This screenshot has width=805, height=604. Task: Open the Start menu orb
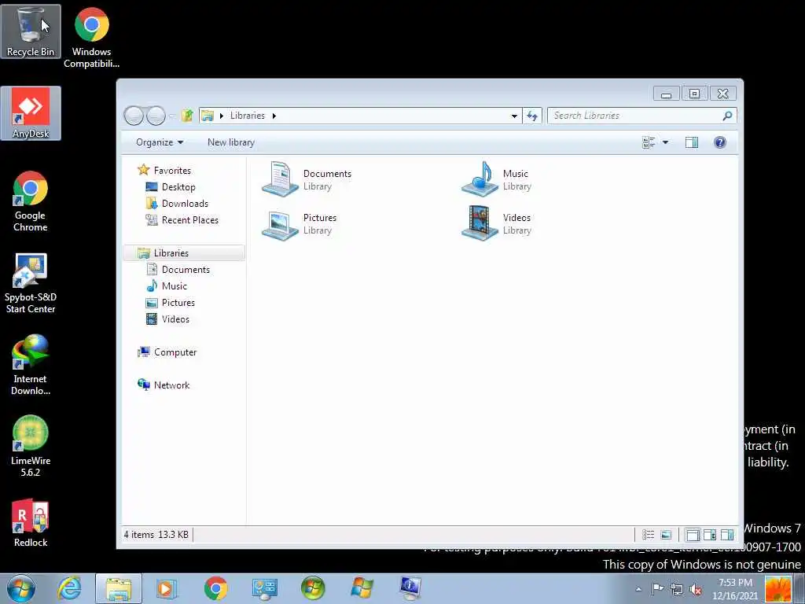pos(21,588)
